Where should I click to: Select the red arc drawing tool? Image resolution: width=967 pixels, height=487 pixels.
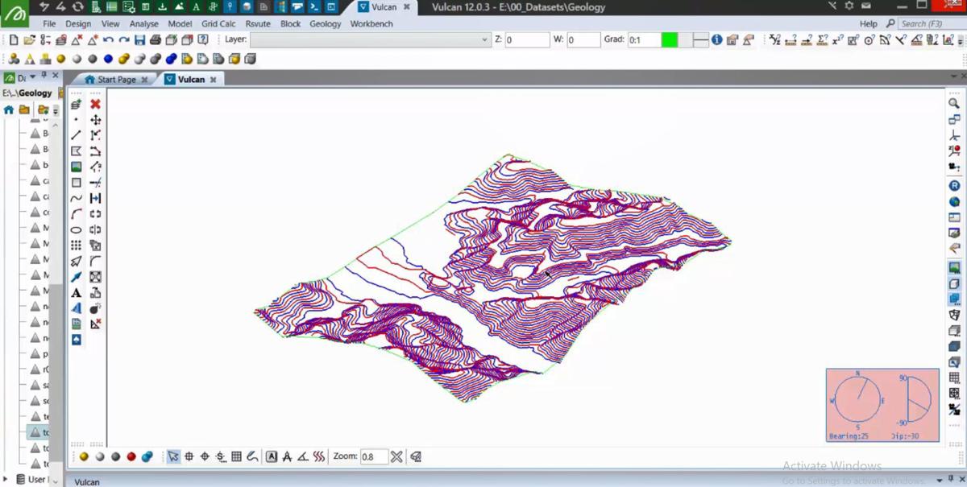76,214
